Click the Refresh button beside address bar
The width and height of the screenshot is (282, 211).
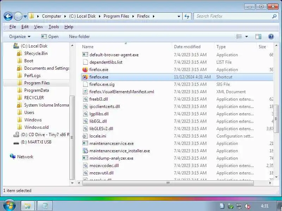coord(187,16)
